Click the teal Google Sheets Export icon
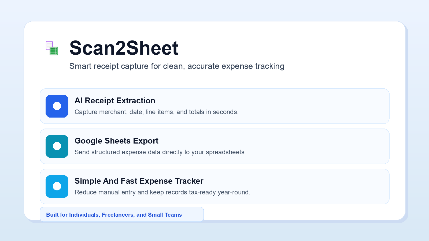The width and height of the screenshot is (429, 241). [57, 146]
